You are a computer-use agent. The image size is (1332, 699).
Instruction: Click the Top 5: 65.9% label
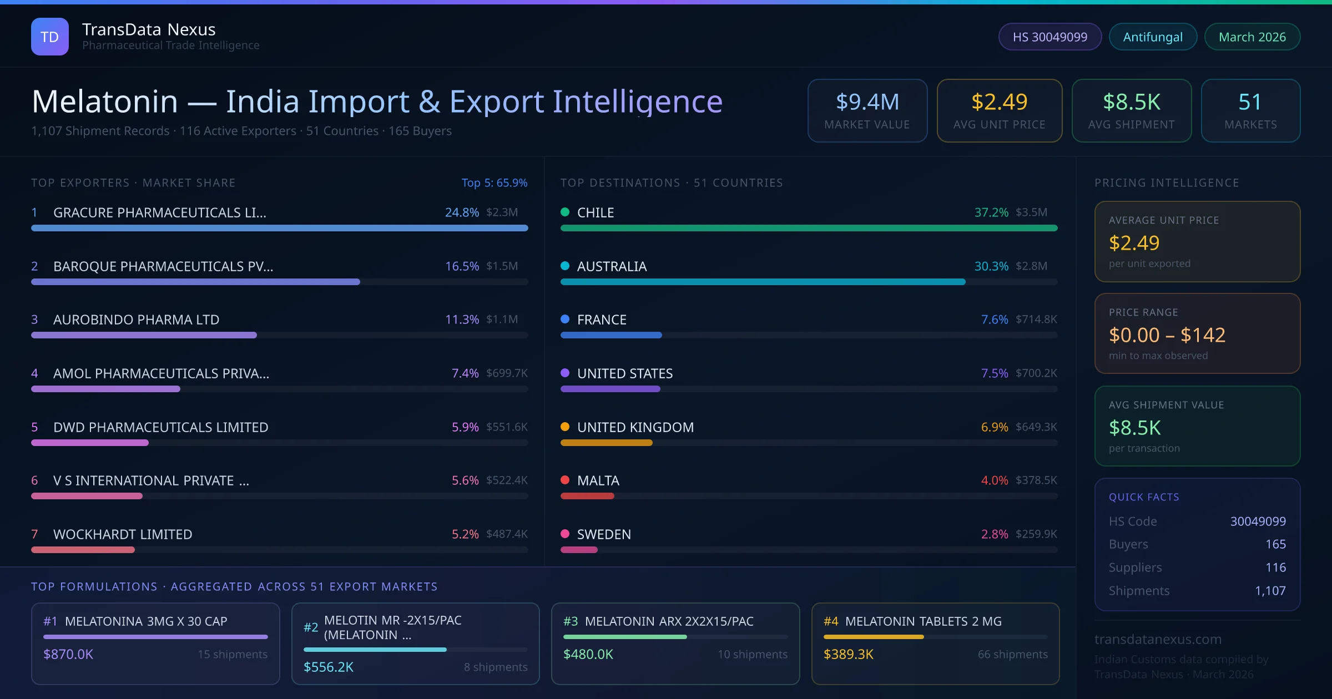click(x=494, y=183)
